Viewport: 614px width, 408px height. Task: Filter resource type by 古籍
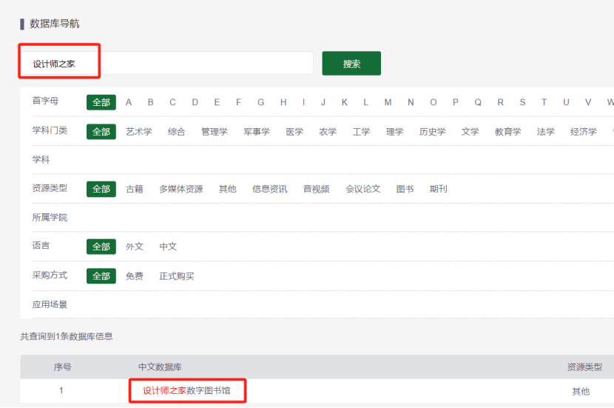(135, 189)
